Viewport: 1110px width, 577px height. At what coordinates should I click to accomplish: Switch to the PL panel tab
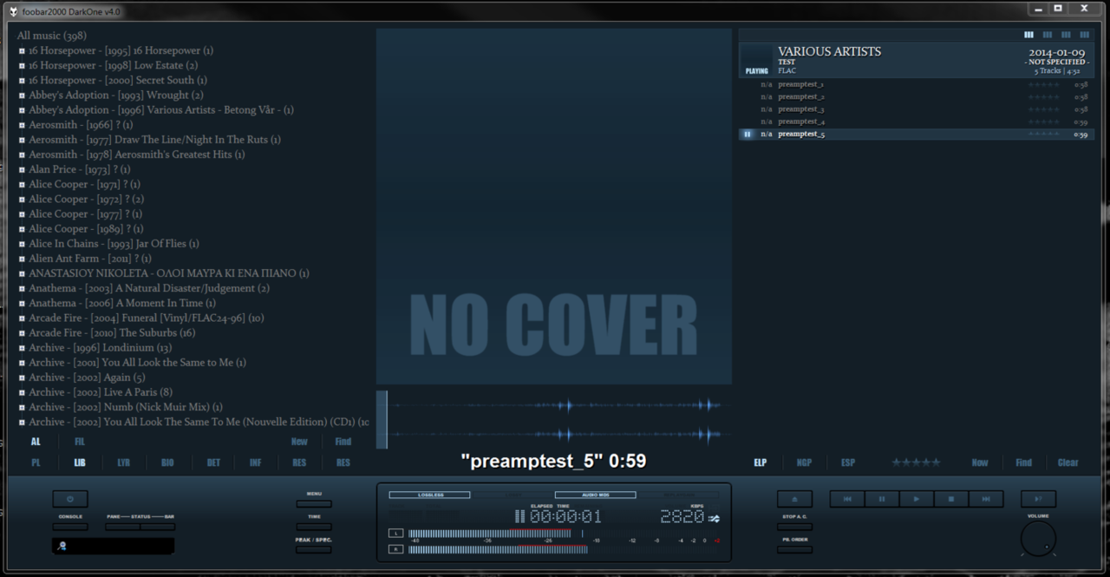click(36, 463)
